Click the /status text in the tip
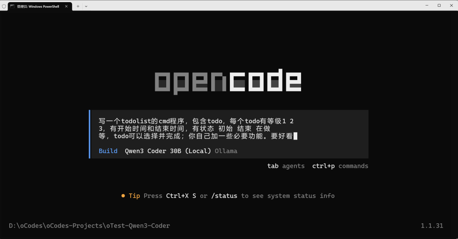458x239 pixels. click(x=224, y=196)
